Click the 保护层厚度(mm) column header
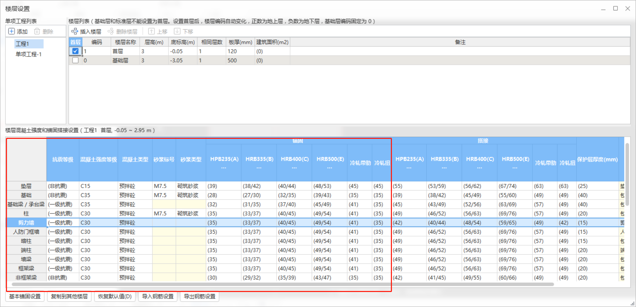 point(597,159)
